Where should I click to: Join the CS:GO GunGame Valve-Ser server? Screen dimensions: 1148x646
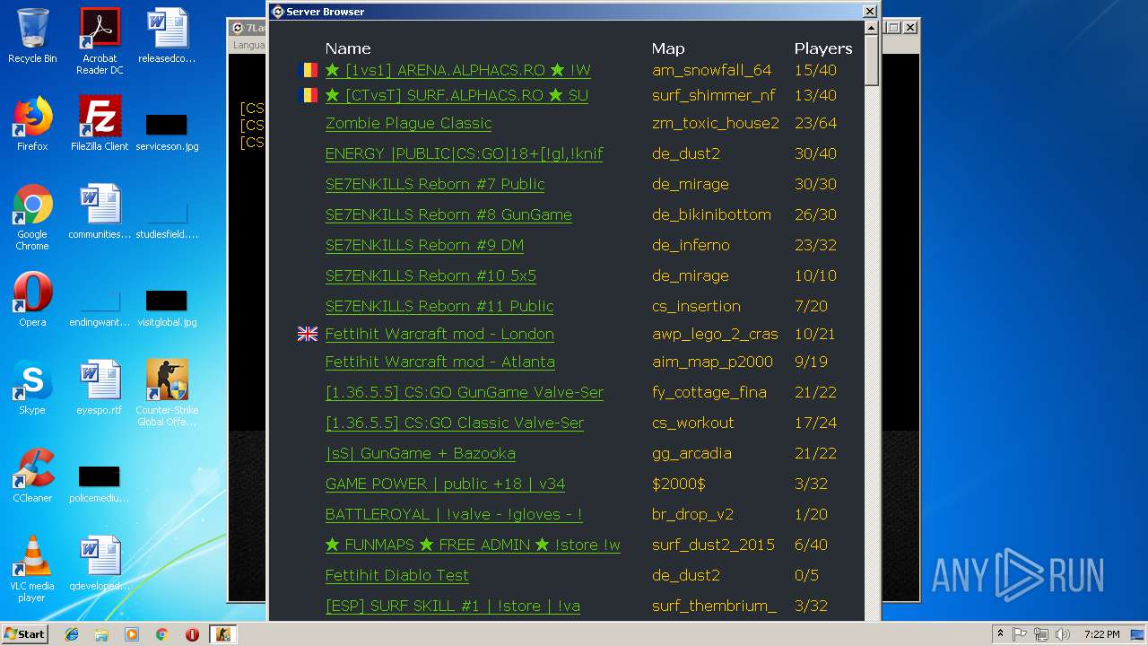coord(465,392)
